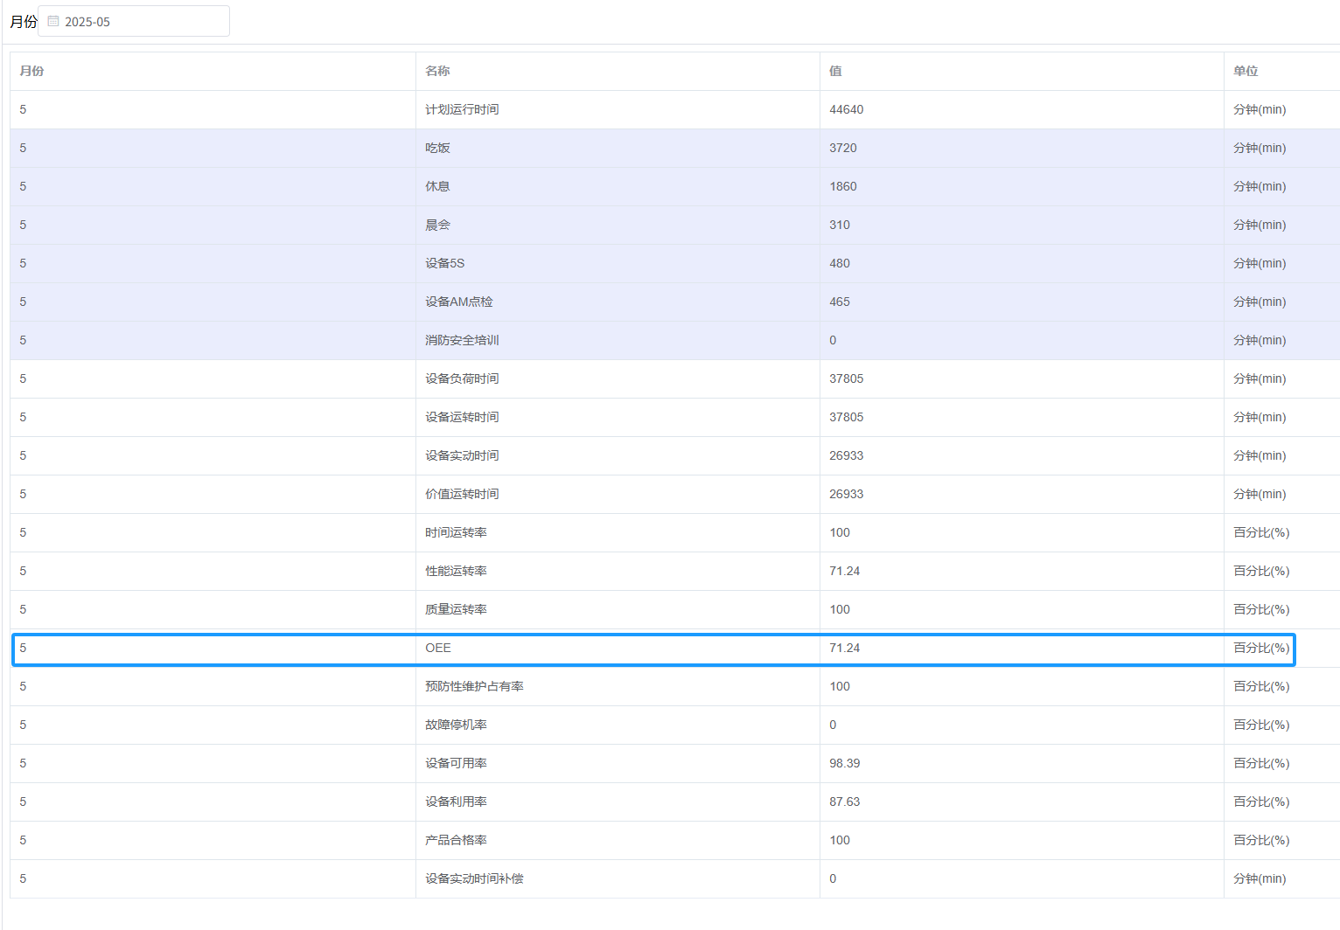Select the highlighted OEE row label
Screen dimensions: 1340x930
point(438,648)
